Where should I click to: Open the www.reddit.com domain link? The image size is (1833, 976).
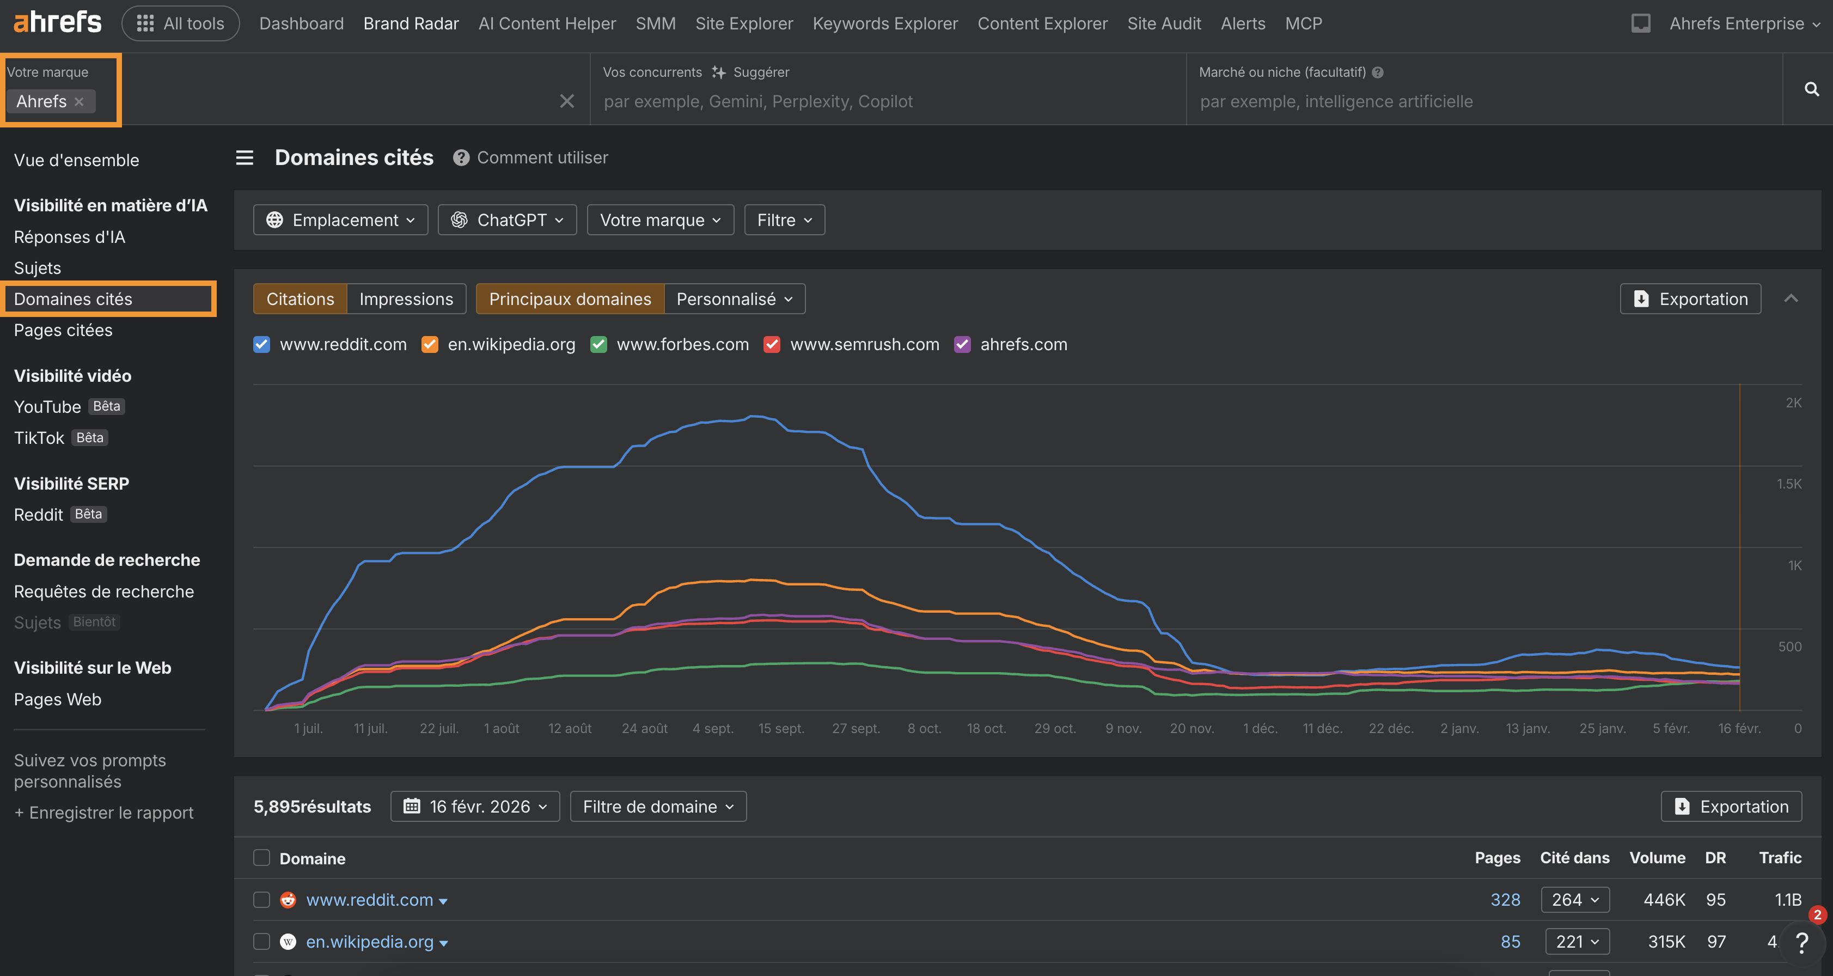pyautogui.click(x=369, y=900)
